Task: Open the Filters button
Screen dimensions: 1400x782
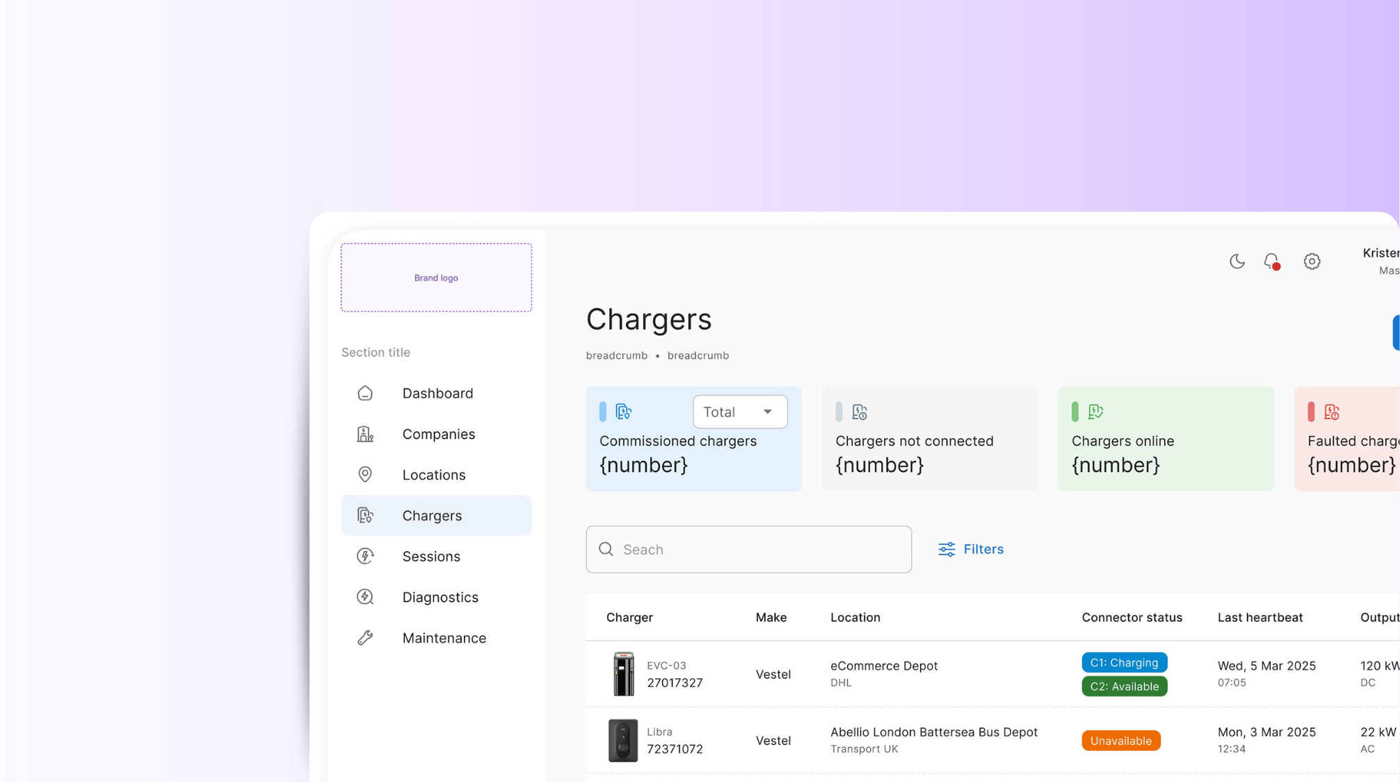Action: pos(971,549)
